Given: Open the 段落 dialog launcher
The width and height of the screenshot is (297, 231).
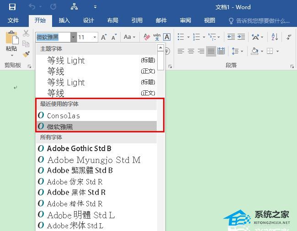Looking at the screenshot, I should tap(292, 66).
